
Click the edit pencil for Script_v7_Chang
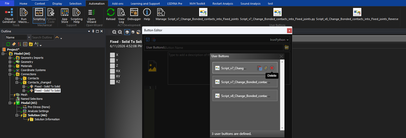coord(266,68)
